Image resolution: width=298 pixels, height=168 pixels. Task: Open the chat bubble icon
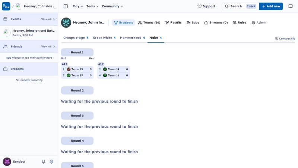[291, 6]
